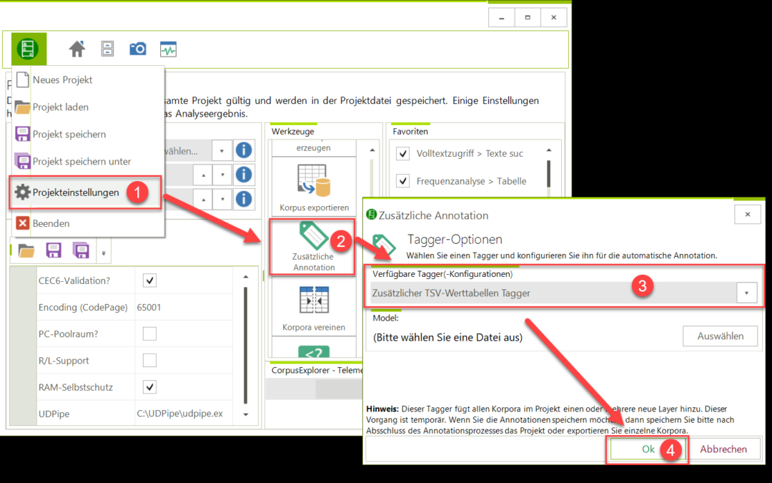Open the Home icon in the toolbar
772x483 pixels.
[x=77, y=49]
